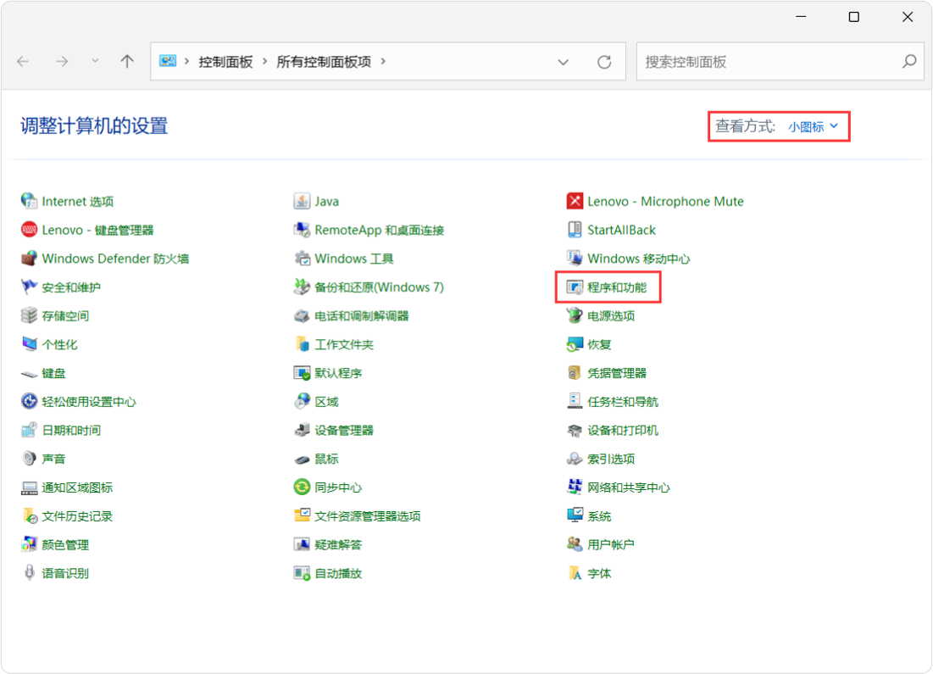Open the 默认程序 icon
The image size is (933, 674).
(x=302, y=373)
